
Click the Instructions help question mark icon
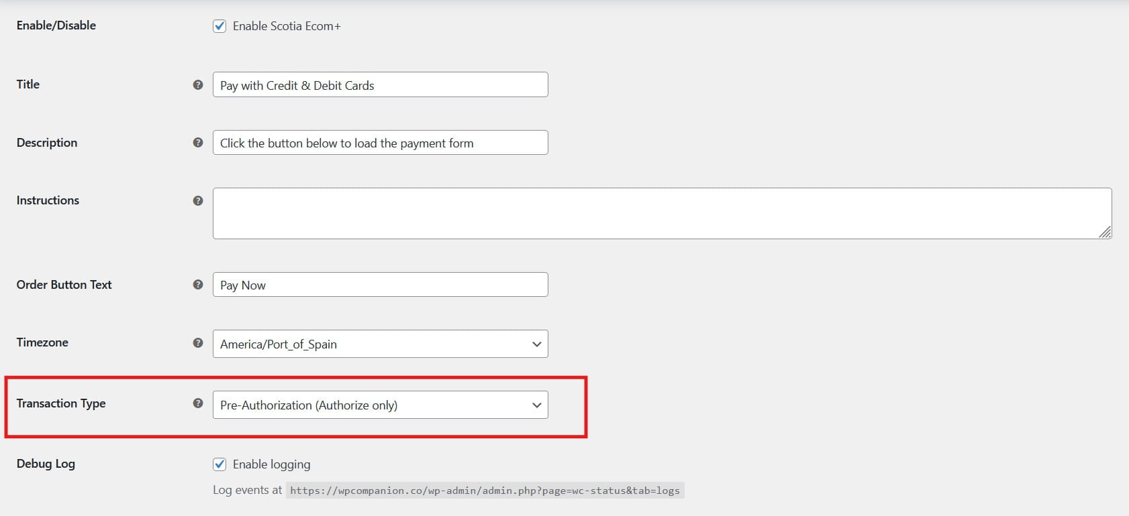click(198, 200)
